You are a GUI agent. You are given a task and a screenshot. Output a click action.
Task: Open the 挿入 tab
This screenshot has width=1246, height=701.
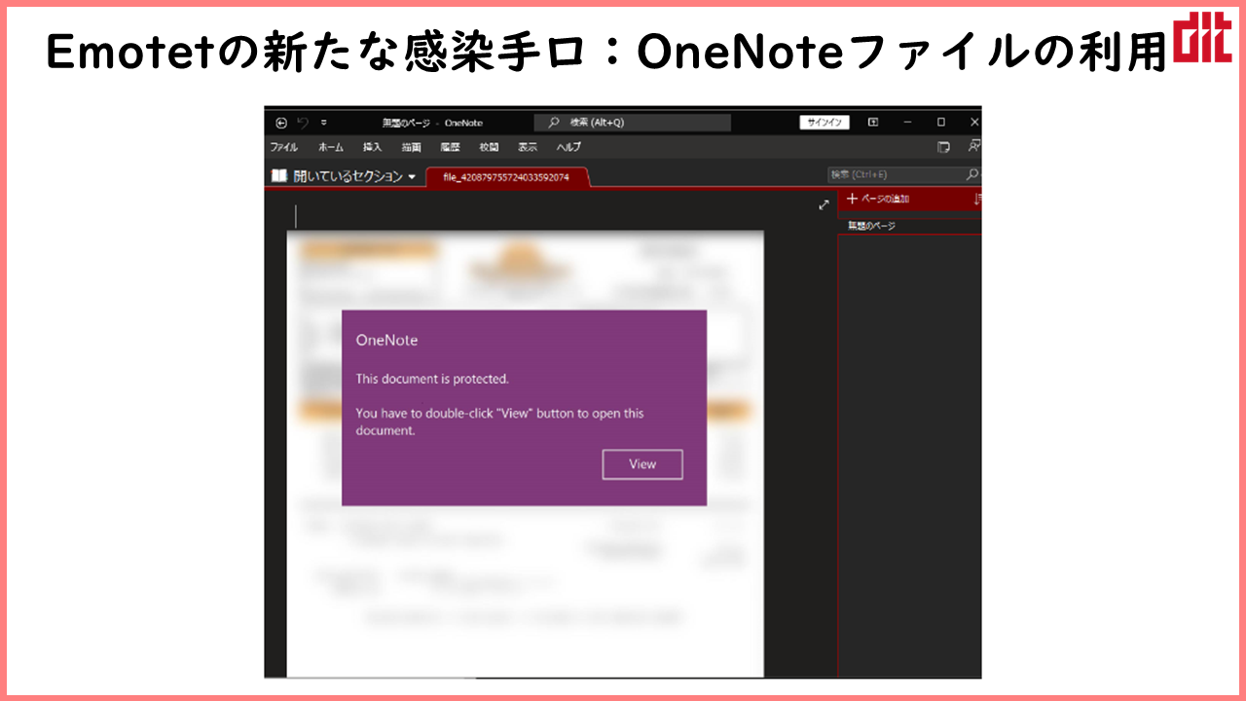pos(373,147)
